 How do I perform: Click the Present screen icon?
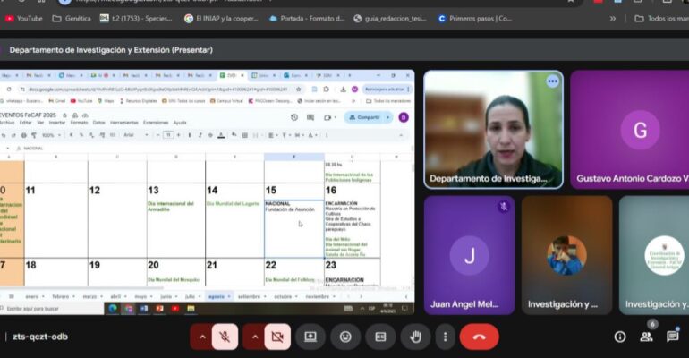pos(310,337)
